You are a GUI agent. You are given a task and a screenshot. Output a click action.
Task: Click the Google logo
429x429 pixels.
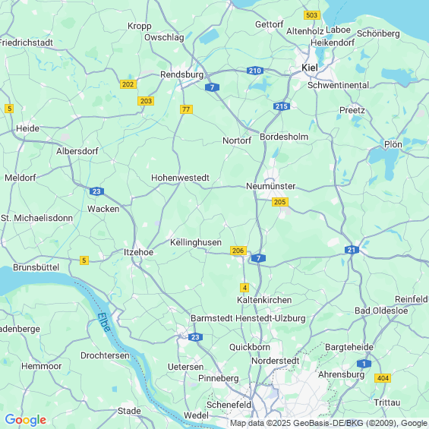click(x=26, y=420)
